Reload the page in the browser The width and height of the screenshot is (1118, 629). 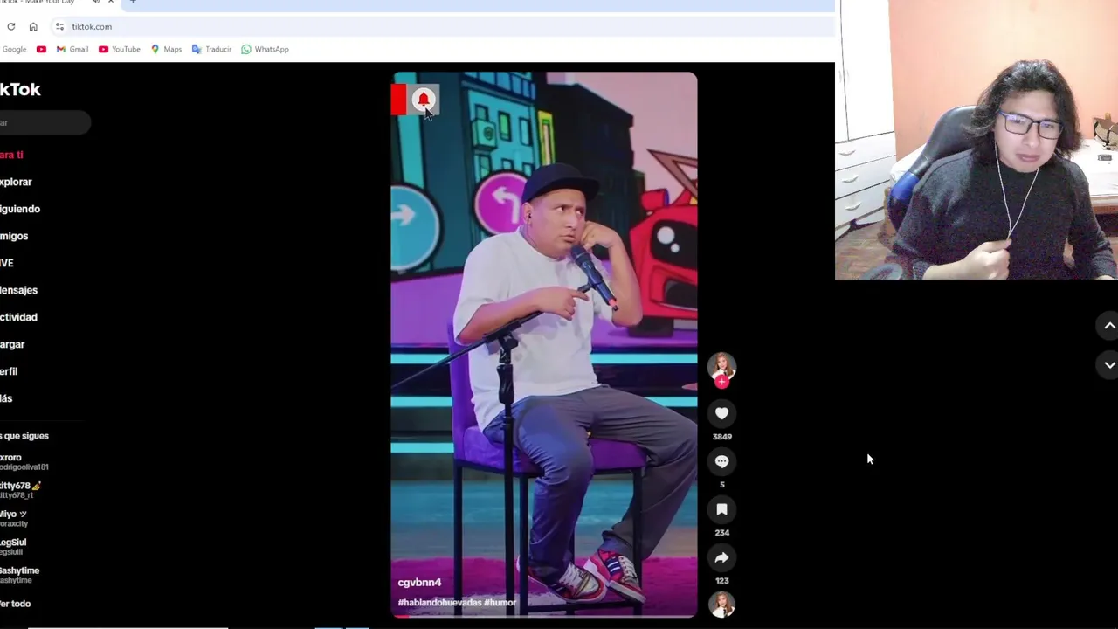point(11,26)
